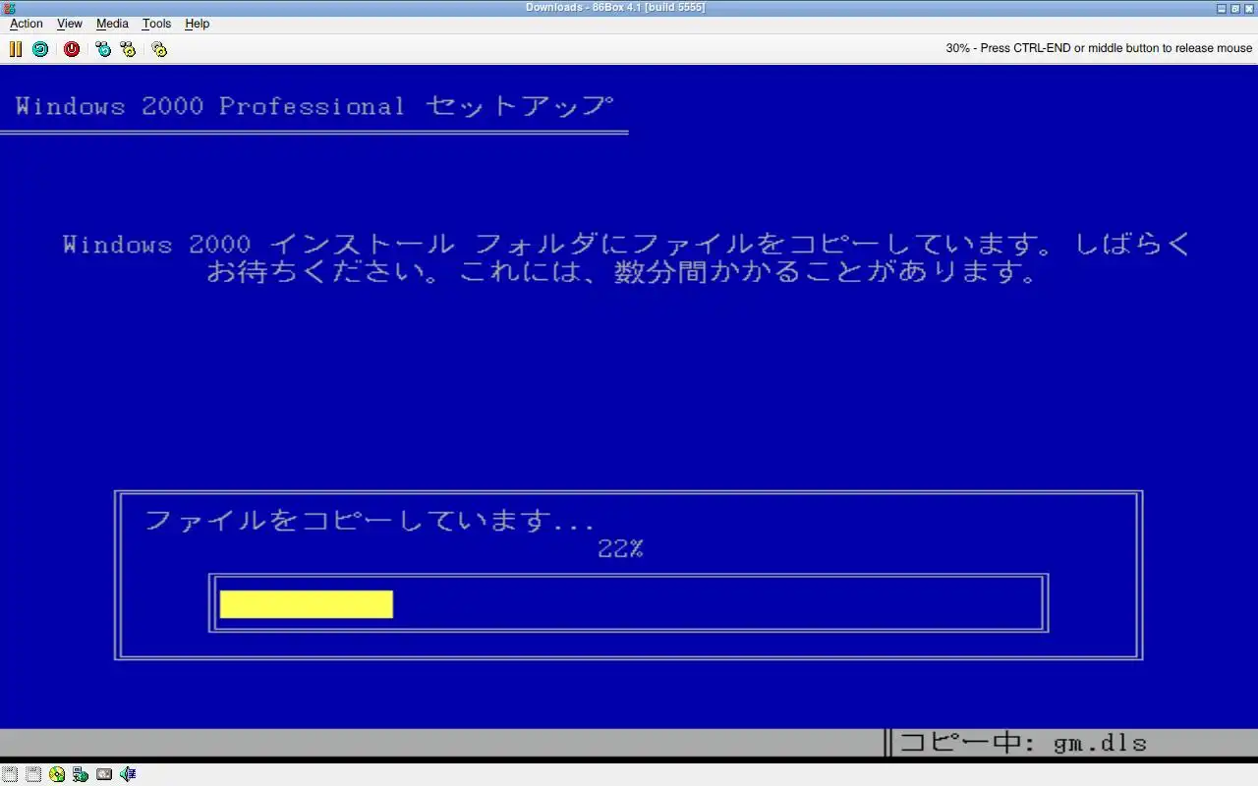Open the Tools menu

click(x=156, y=24)
